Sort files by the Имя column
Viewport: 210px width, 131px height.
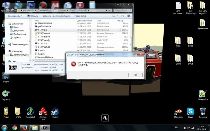(x=36, y=21)
